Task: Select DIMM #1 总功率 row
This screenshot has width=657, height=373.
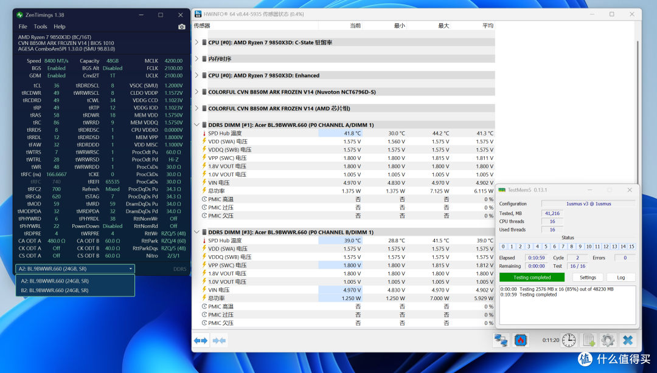Action: coord(344,191)
